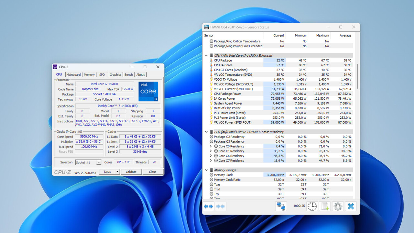414x233 pixels.
Task: Expand the Core C0 Residency entry
Action: (x=210, y=146)
